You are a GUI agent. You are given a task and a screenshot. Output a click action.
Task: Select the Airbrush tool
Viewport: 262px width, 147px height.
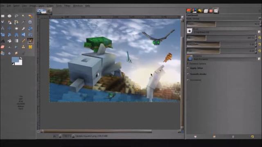(x=9, y=47)
